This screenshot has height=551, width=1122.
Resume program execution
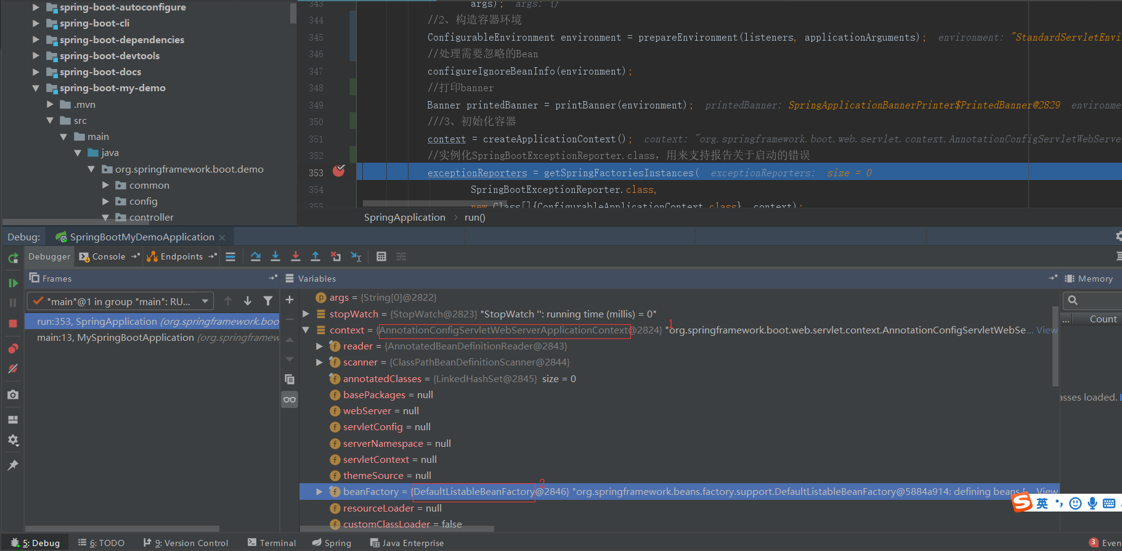(13, 283)
